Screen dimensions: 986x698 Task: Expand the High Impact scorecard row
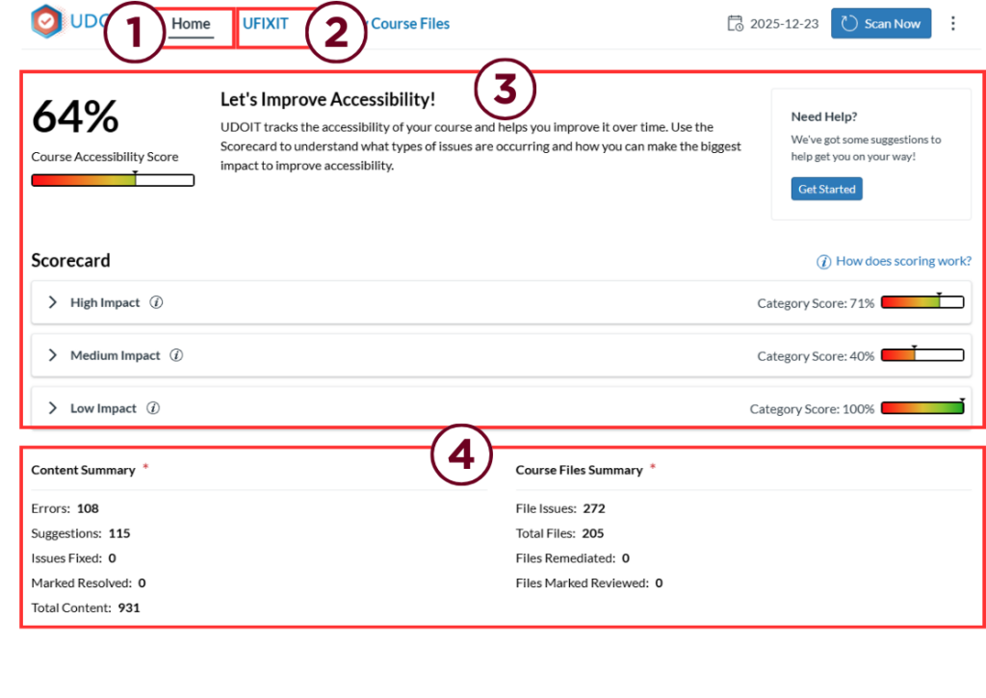click(x=53, y=302)
